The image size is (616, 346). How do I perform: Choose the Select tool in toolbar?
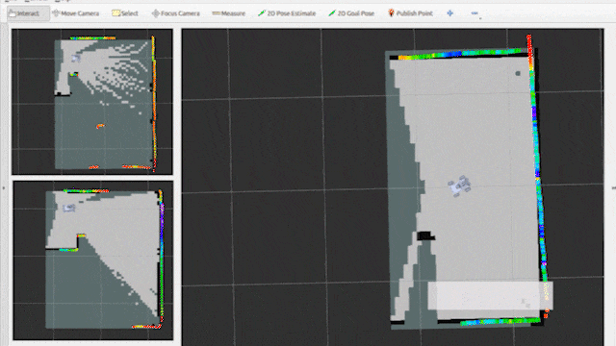[x=125, y=13]
